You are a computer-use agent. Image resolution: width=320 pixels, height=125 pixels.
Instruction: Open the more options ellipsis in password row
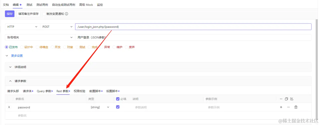point(288,107)
